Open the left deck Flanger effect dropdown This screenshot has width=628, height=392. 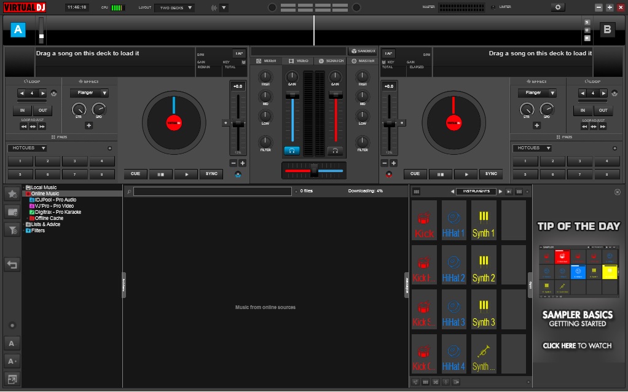[89, 93]
